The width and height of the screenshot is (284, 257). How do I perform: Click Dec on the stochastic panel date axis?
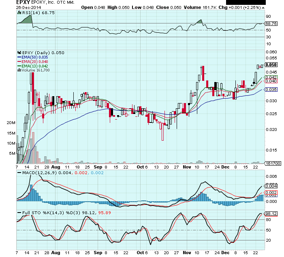pyautogui.click(x=225, y=253)
